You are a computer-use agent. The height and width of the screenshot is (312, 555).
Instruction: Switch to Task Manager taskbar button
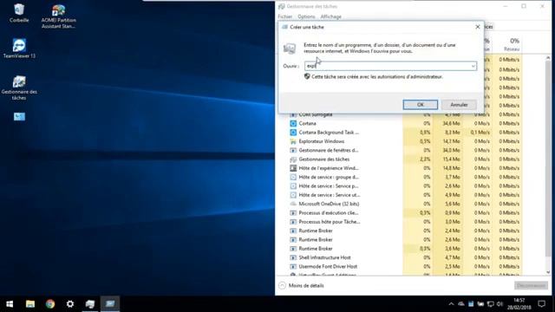(90, 304)
